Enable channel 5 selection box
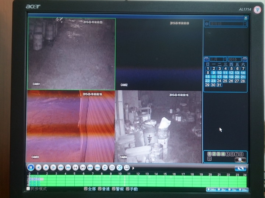This screenshot has height=198, width=265. coord(228,154)
